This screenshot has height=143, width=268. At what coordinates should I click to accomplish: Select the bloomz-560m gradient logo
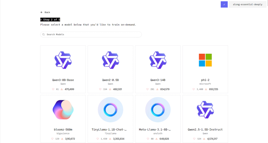coord(63,110)
